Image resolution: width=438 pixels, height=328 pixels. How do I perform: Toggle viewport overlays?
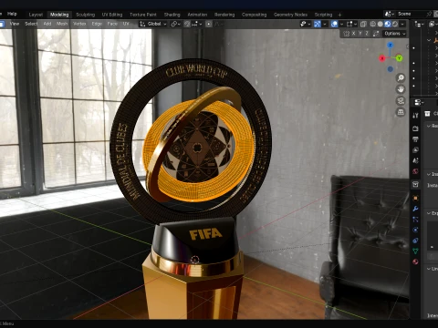click(x=334, y=24)
